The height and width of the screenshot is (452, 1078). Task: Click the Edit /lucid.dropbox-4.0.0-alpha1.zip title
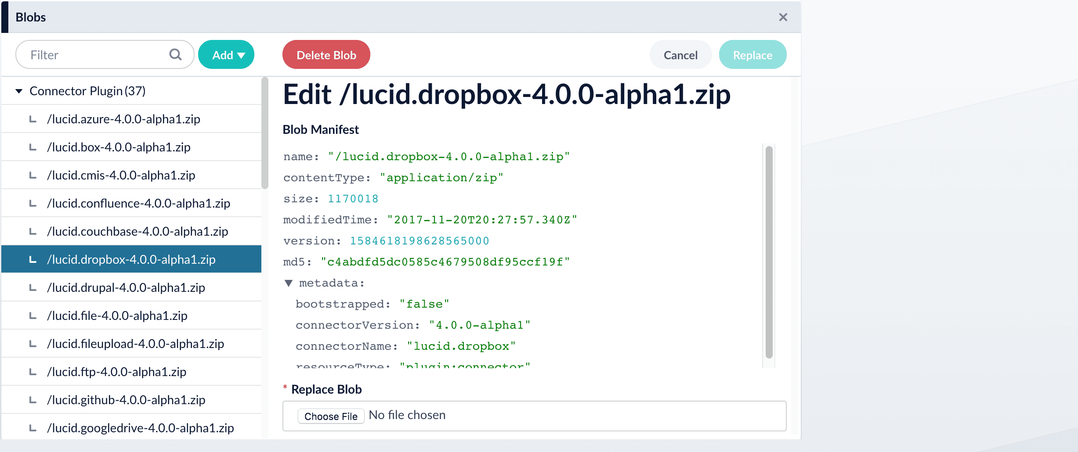506,94
